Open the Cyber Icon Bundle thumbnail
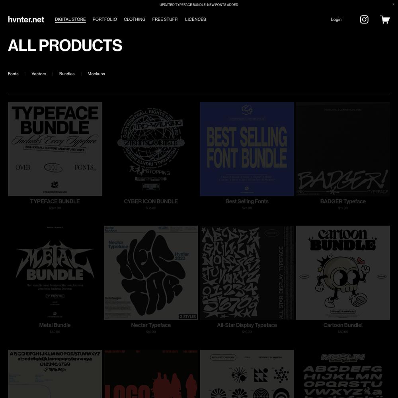Screen dimensions: 398x398 point(151,149)
